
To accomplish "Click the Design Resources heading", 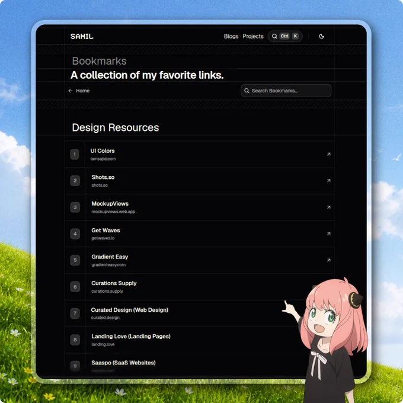I will (116, 128).
